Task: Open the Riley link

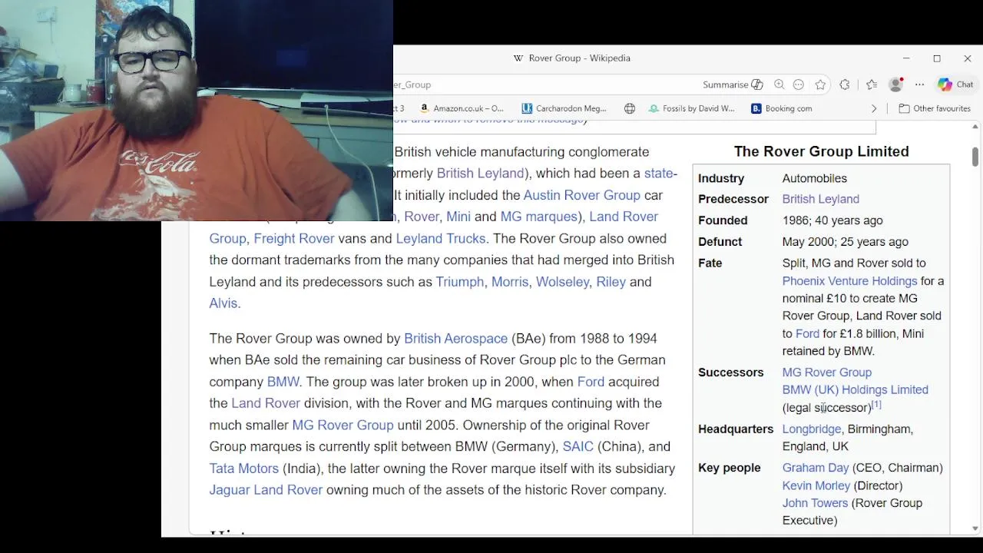Action: (611, 282)
